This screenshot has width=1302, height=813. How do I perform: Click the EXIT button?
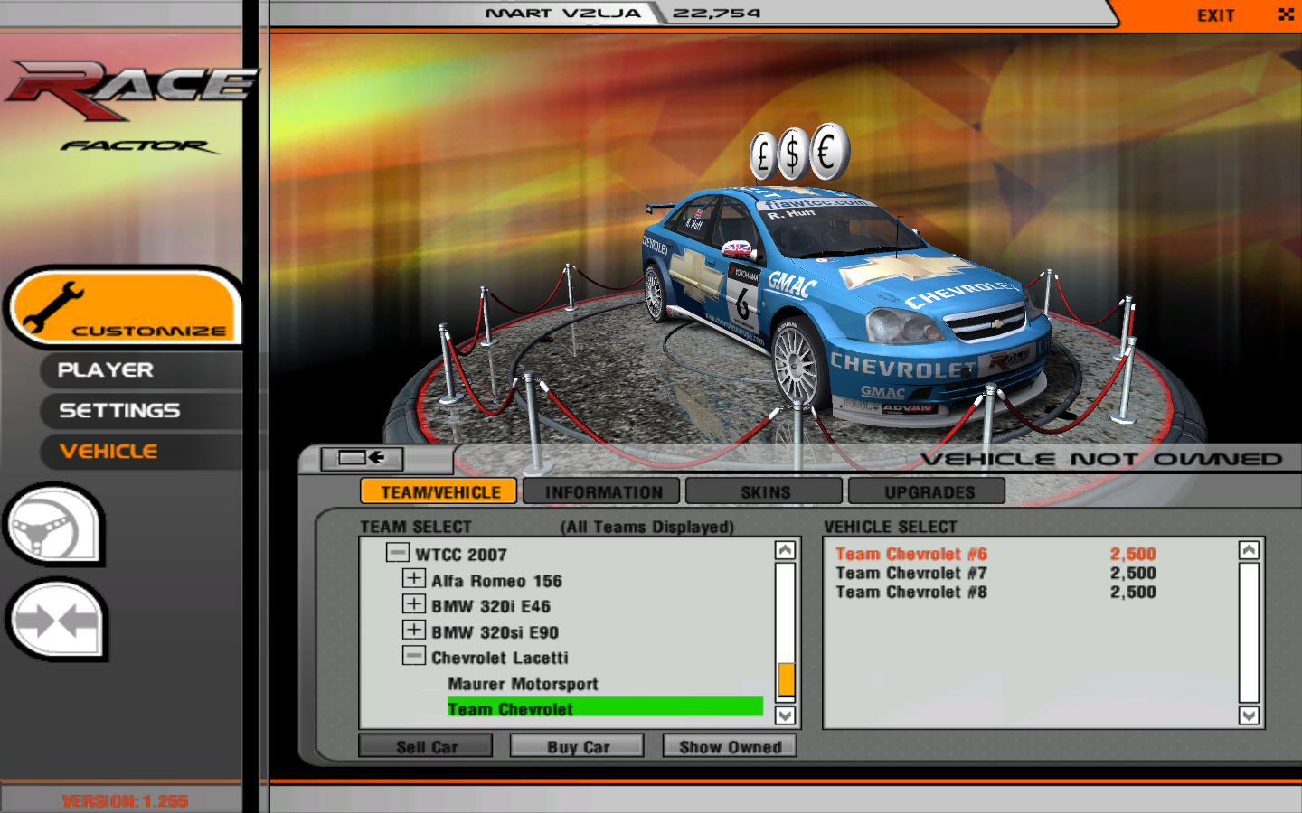tap(1215, 15)
